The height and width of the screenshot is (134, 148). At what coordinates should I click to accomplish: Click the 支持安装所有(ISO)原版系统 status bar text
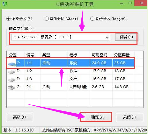coord(95,130)
